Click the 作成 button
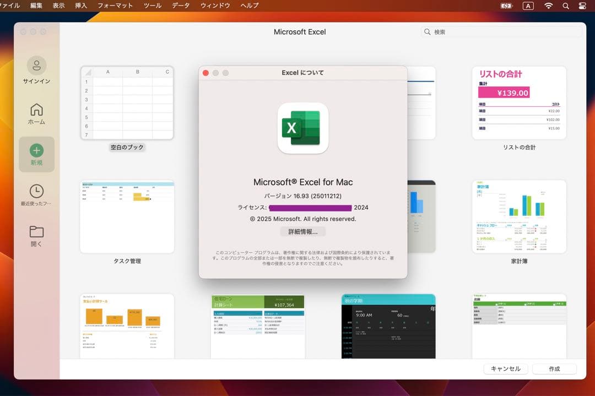This screenshot has height=396, width=595. (x=554, y=368)
